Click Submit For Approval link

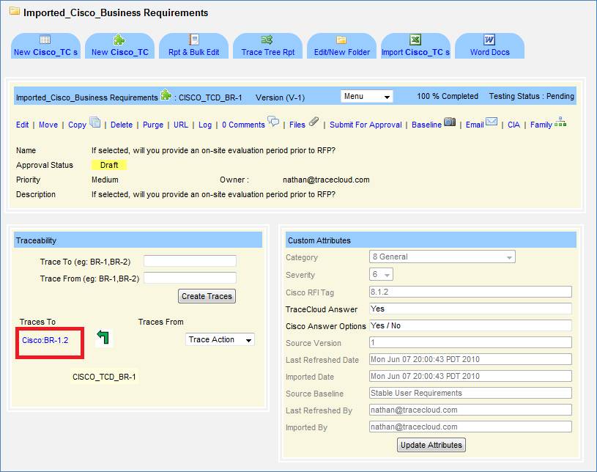(x=366, y=125)
